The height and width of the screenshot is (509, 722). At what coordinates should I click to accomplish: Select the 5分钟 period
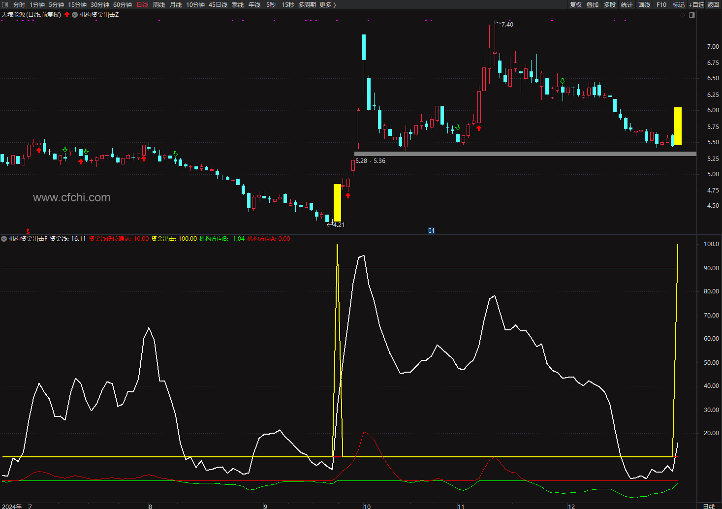click(57, 4)
